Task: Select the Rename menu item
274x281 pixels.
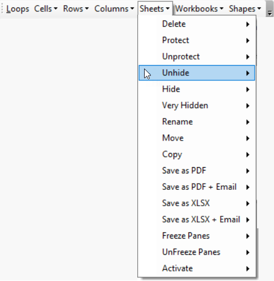Action: coord(197,122)
